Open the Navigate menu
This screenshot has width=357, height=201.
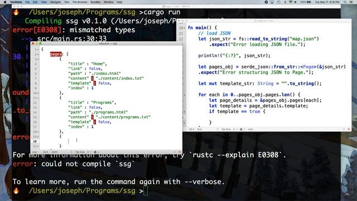[55, 2]
